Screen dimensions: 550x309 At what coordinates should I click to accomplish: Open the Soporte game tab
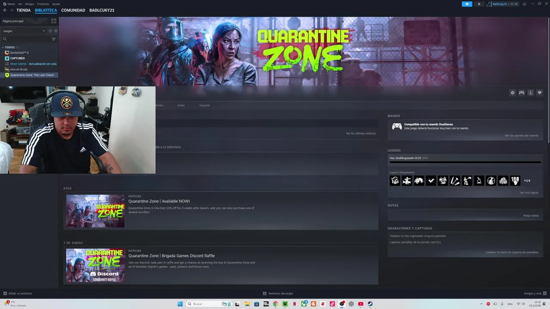pyautogui.click(x=205, y=105)
